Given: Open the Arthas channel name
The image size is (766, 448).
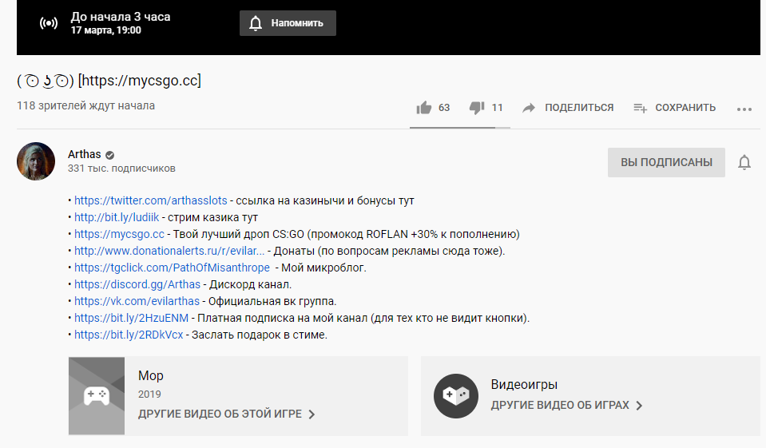Looking at the screenshot, I should coord(84,154).
